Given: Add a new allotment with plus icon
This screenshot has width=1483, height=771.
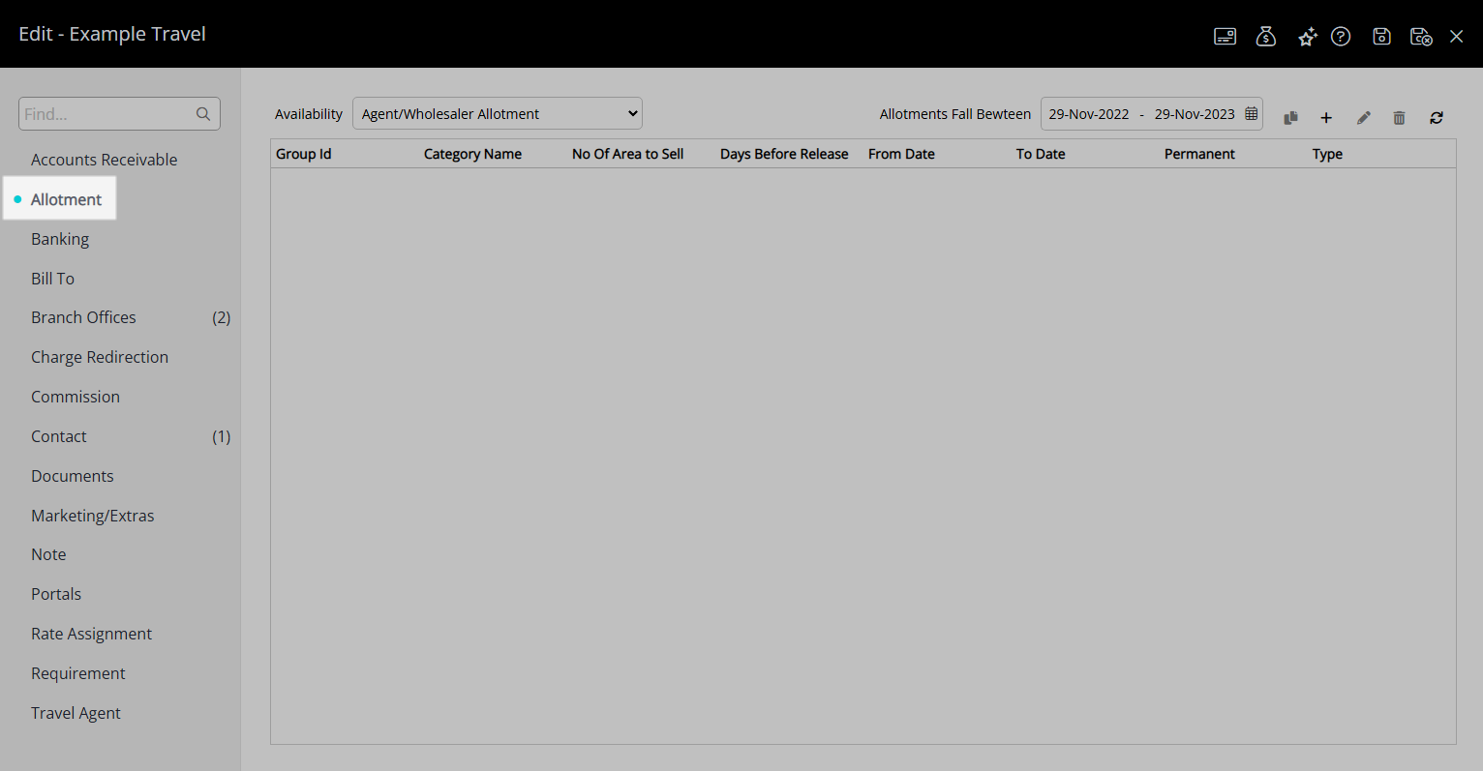Looking at the screenshot, I should [x=1326, y=118].
